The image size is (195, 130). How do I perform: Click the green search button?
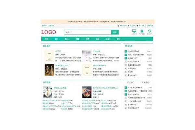(x=115, y=32)
